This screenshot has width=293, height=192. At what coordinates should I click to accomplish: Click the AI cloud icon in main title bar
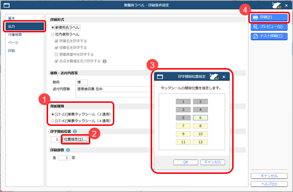[x=277, y=5]
